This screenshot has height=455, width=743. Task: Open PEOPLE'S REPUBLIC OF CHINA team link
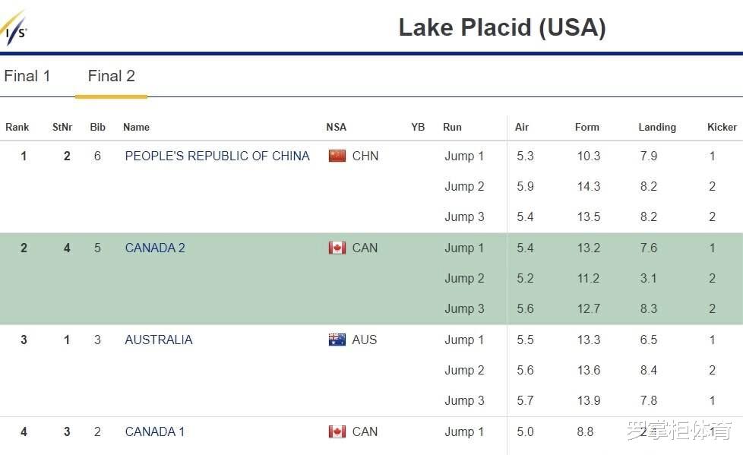[x=217, y=156]
